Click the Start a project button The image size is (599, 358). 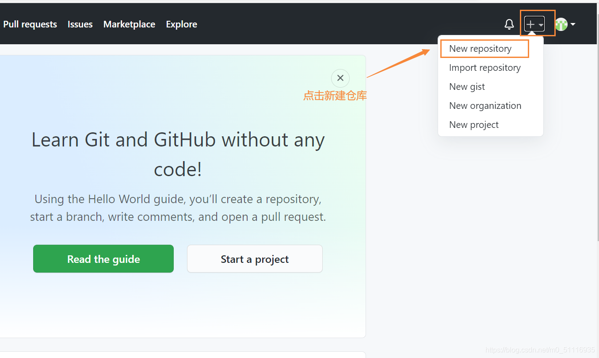pyautogui.click(x=255, y=259)
